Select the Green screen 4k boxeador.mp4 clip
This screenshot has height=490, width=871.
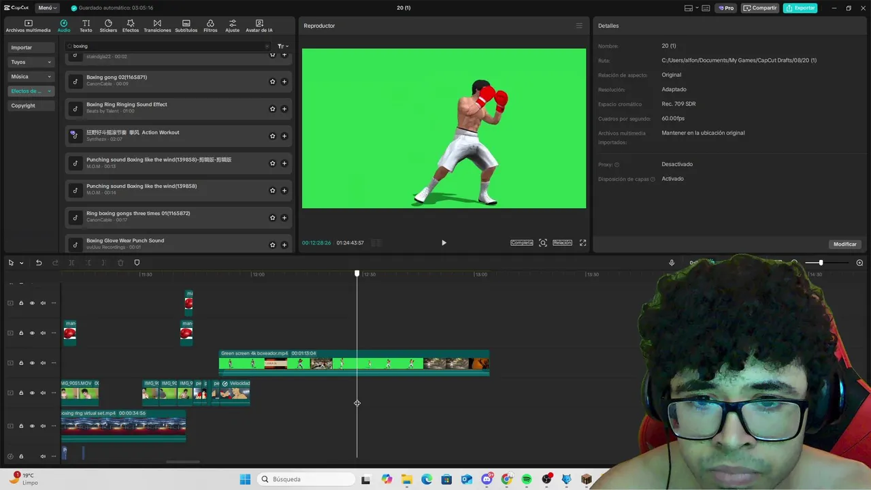[x=354, y=363]
